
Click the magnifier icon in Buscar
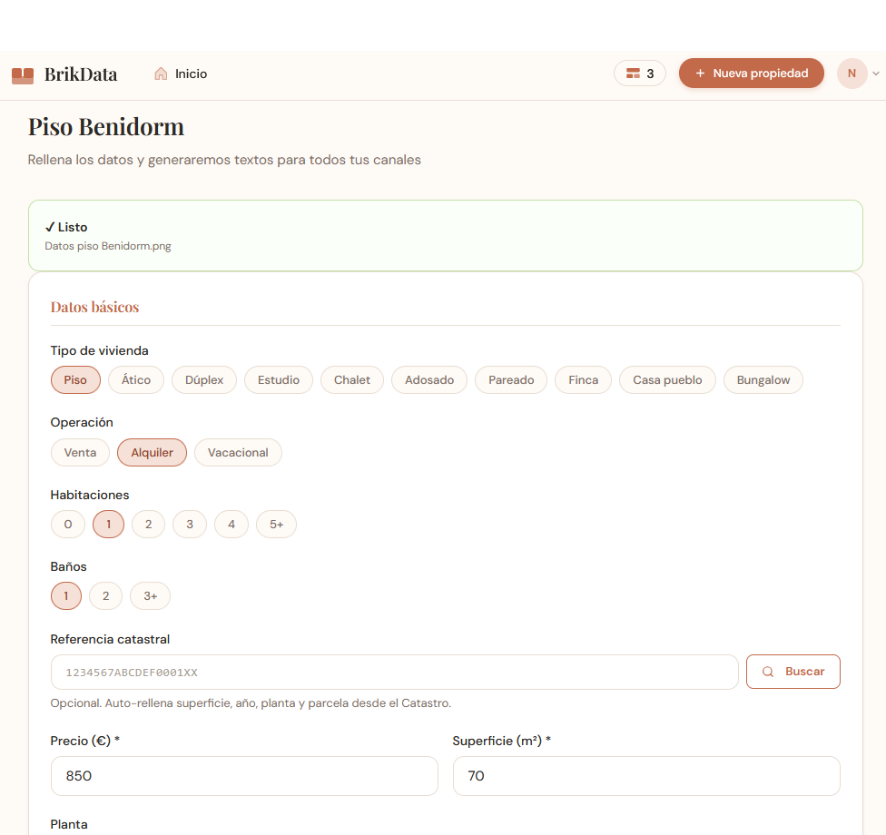pyautogui.click(x=768, y=672)
